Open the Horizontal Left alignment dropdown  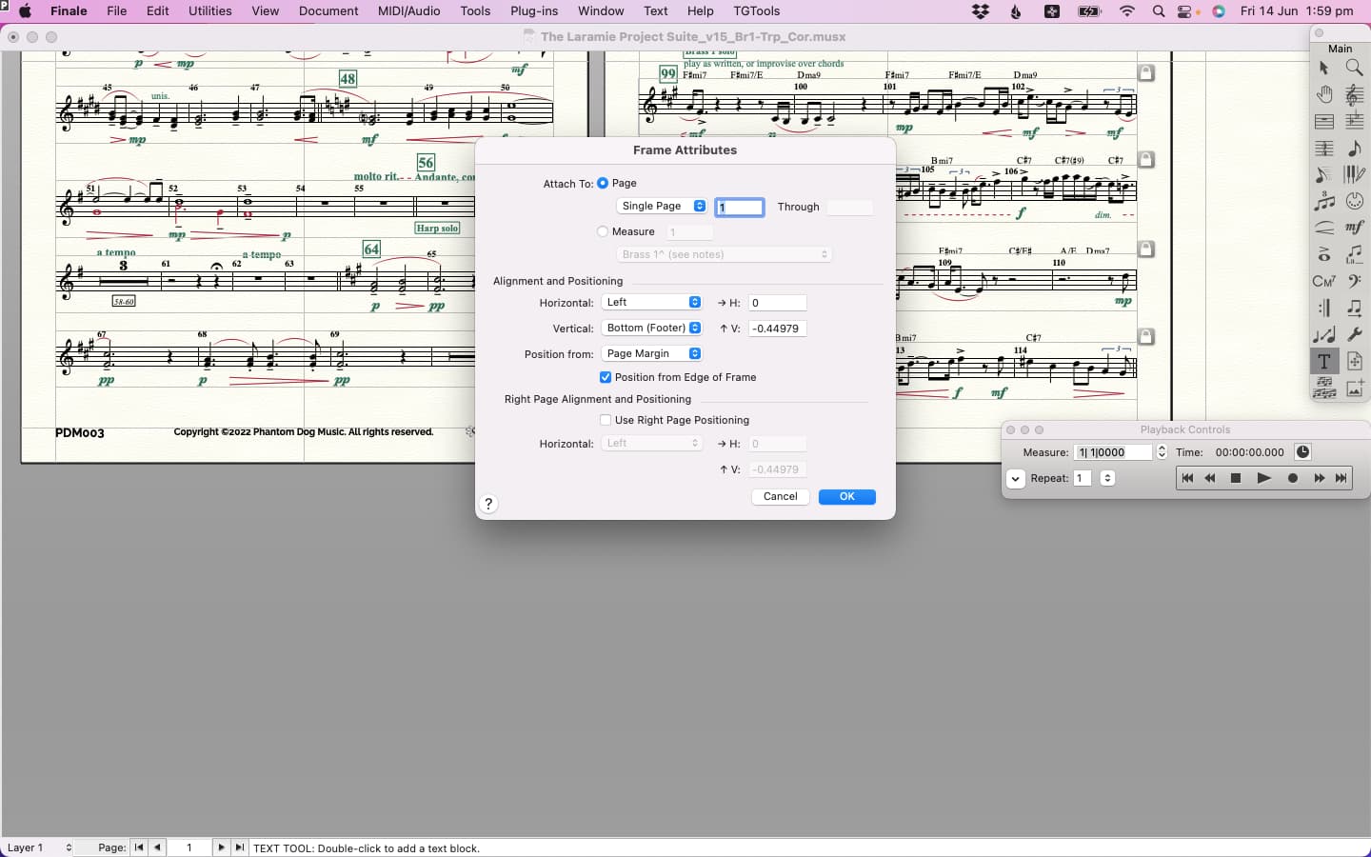(652, 302)
